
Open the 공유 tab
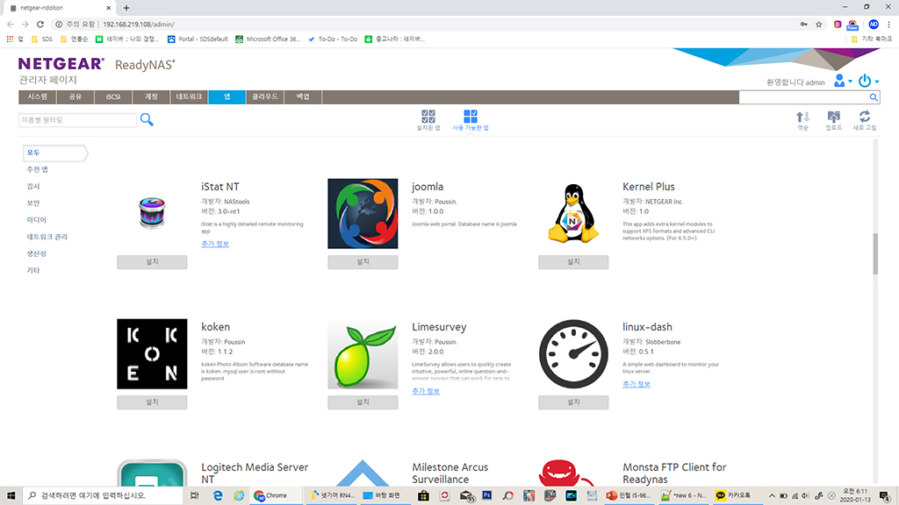click(76, 96)
